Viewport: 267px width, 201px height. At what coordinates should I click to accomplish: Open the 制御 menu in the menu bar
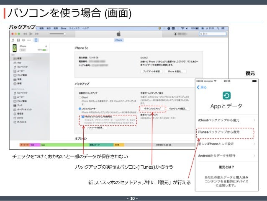[56, 29]
